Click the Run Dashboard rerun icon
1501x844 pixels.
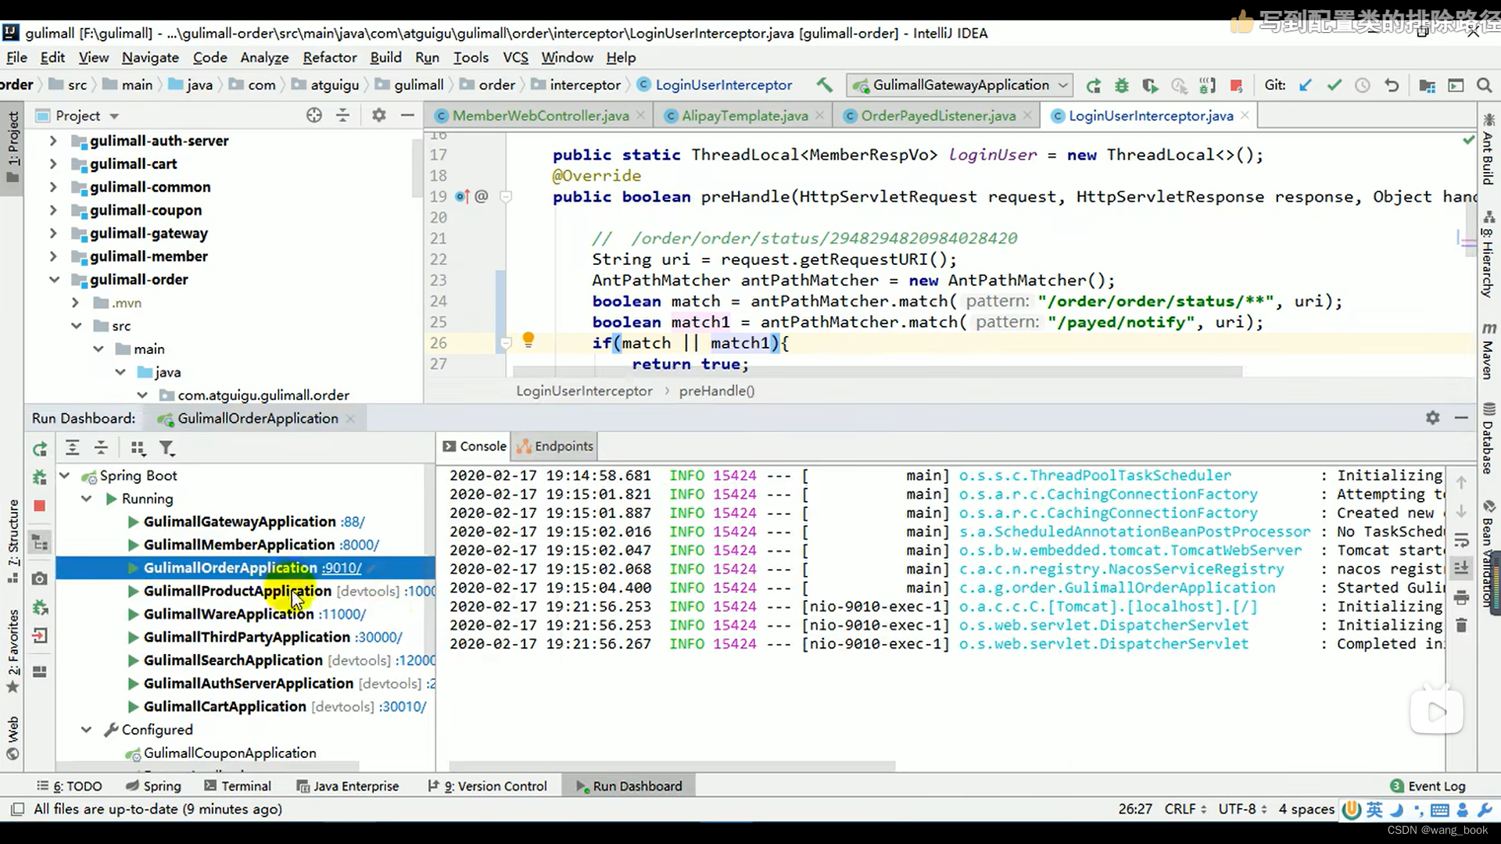[38, 447]
